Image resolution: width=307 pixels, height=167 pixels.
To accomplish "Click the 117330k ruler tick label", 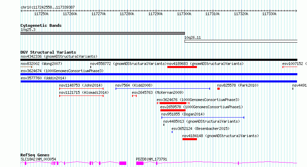I will coord(269,14).
